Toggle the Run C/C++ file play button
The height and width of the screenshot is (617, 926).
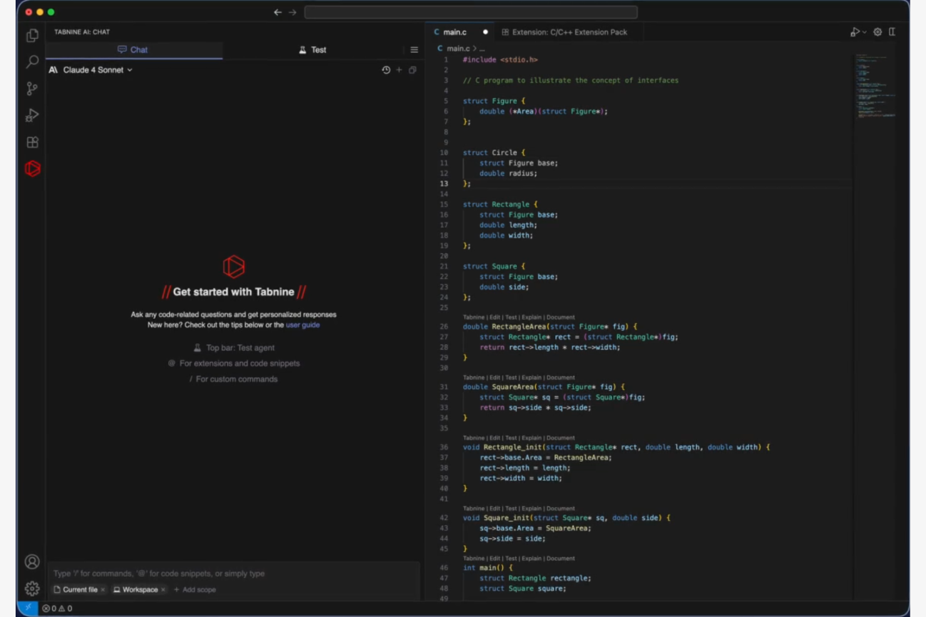tap(855, 32)
